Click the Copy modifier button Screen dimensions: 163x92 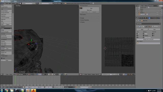tap(155, 29)
